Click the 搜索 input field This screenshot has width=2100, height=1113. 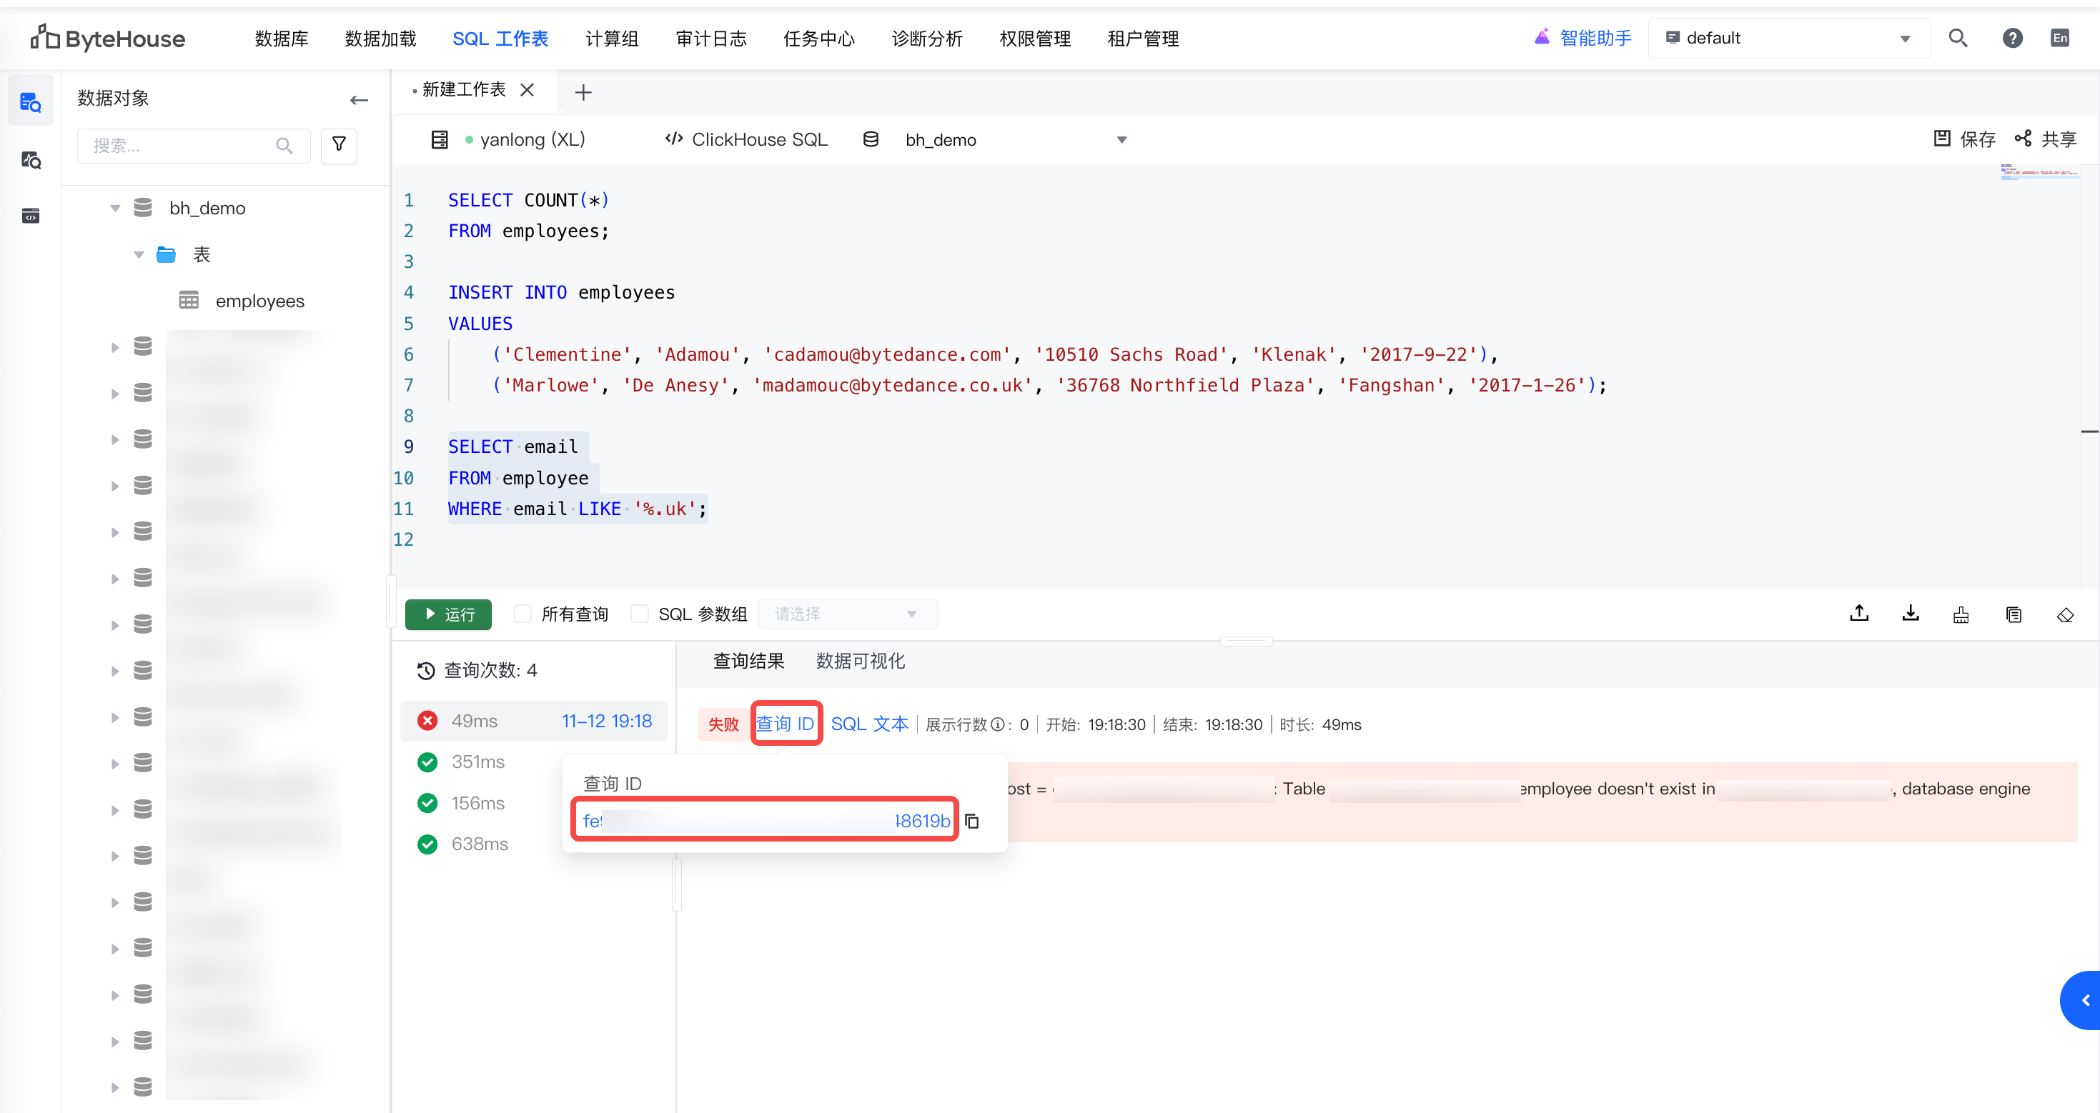181,146
